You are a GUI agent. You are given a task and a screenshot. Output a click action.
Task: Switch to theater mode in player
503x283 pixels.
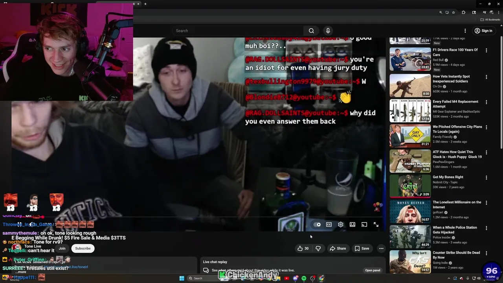tap(352, 224)
